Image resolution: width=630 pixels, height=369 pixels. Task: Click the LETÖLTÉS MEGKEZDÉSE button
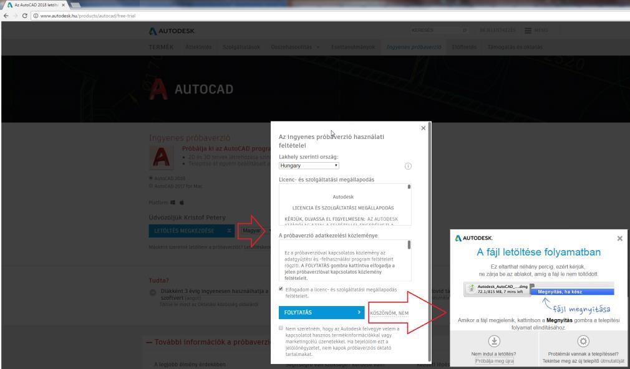[191, 231]
